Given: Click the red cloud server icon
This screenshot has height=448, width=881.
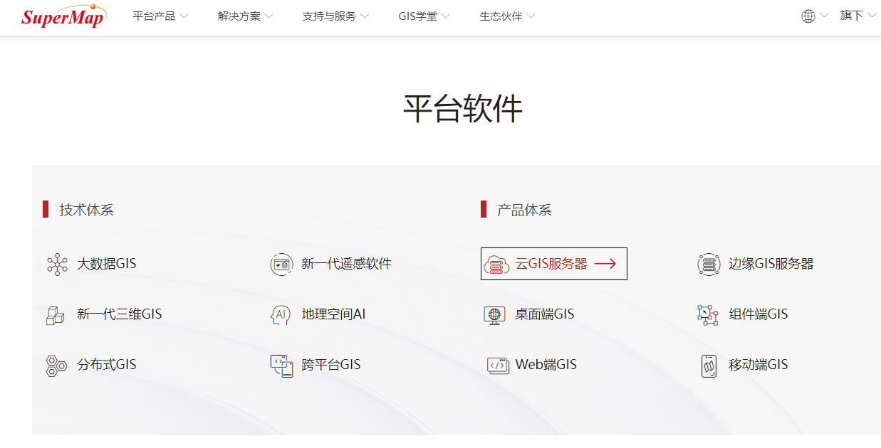Looking at the screenshot, I should [x=496, y=265].
